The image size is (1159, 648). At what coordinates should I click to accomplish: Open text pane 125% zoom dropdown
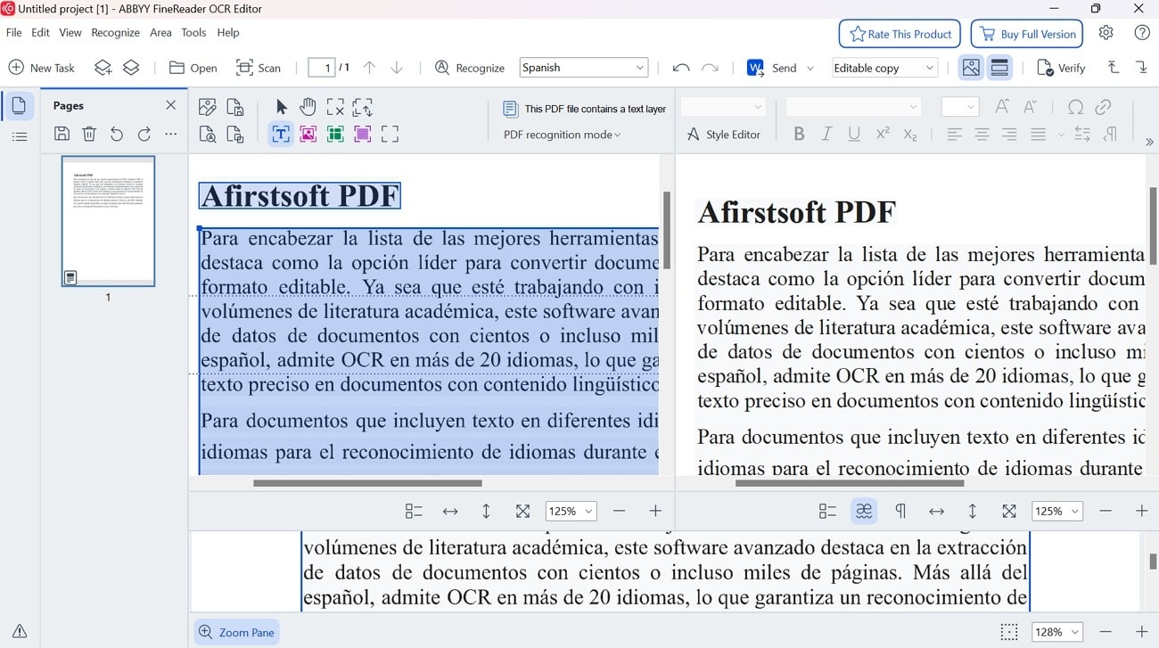pos(1057,511)
